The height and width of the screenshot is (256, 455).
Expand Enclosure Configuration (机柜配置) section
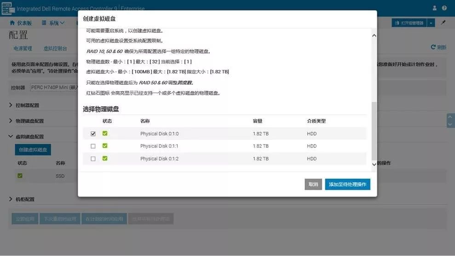coord(22,199)
